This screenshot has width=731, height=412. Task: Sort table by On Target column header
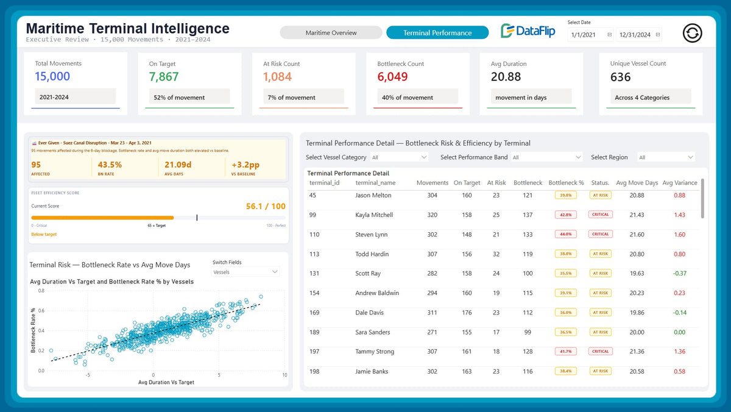click(467, 183)
